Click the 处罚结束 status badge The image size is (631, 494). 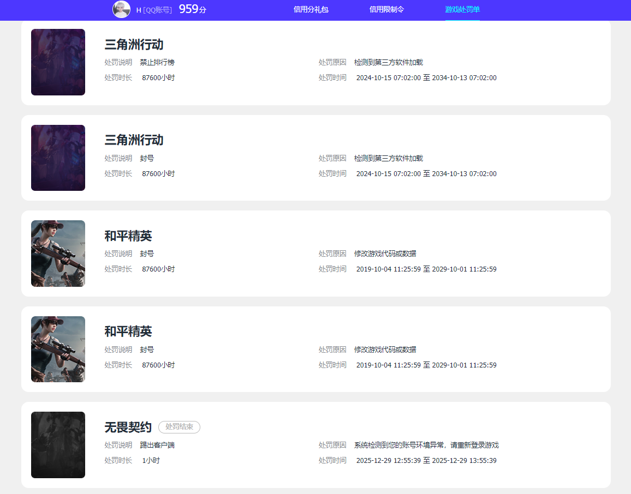coord(179,427)
